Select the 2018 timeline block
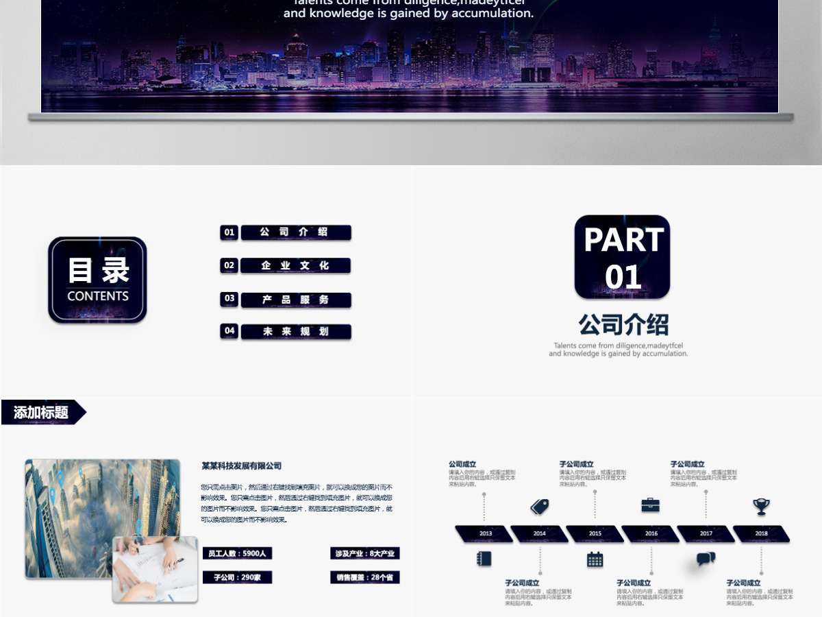This screenshot has height=617, width=822. click(762, 533)
